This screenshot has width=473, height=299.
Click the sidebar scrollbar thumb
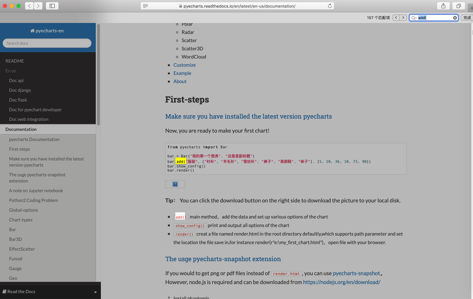98,74
